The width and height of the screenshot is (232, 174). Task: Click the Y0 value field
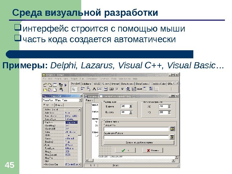point(163,112)
